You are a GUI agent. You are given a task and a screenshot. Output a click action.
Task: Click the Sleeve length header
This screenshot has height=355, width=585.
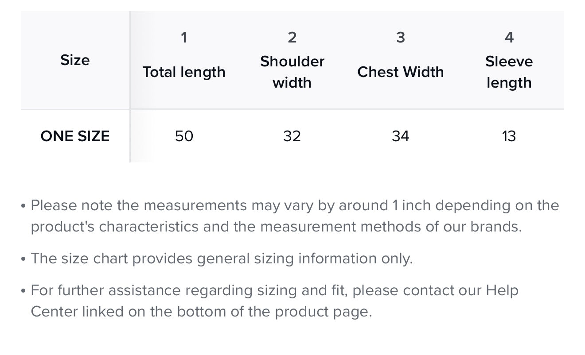(x=509, y=72)
